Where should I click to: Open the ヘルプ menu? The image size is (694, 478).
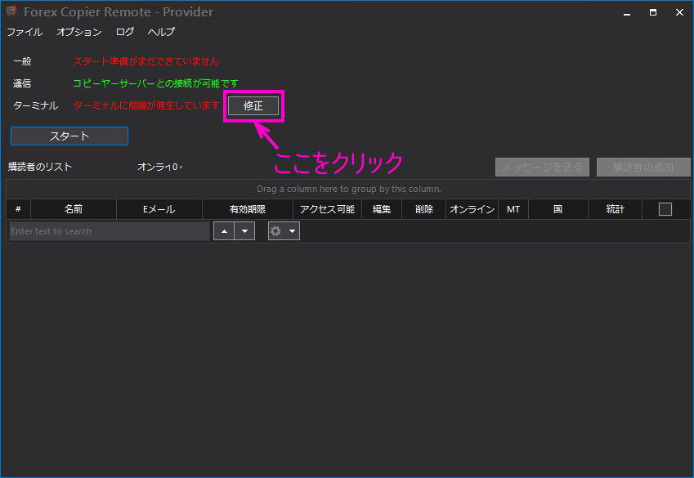tap(160, 32)
